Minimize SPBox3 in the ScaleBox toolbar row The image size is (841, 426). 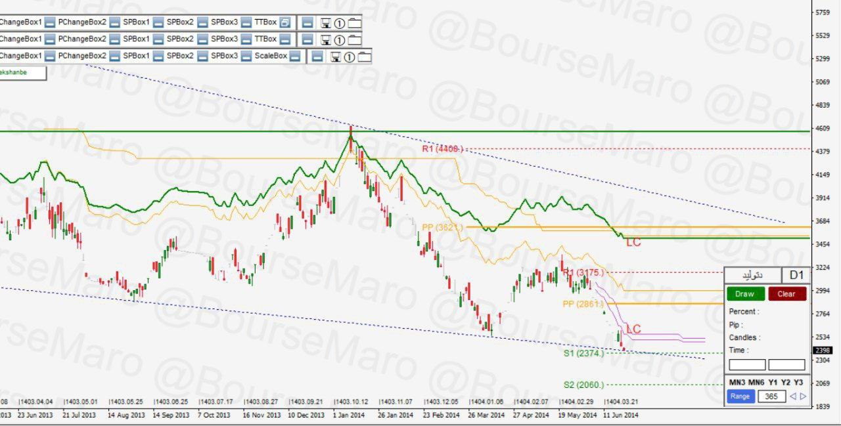pyautogui.click(x=246, y=56)
